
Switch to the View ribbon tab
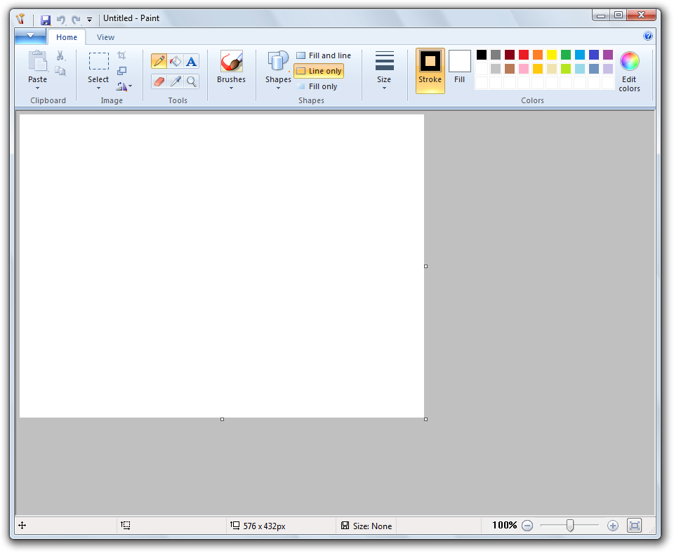tap(105, 37)
